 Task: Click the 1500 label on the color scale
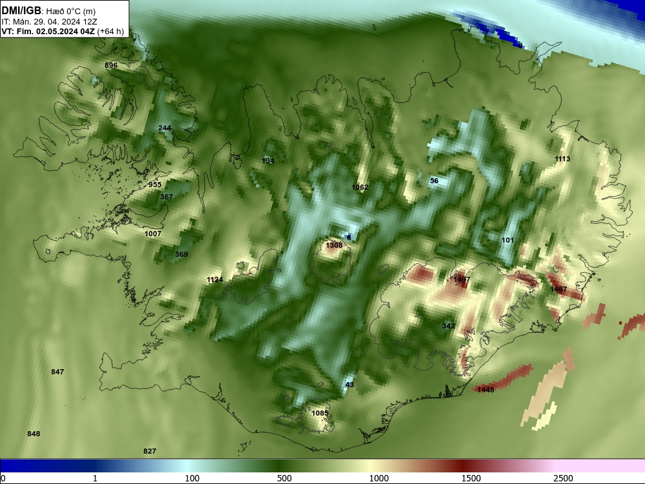click(x=471, y=478)
